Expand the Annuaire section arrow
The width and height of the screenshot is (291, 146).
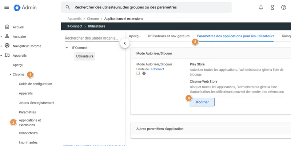click(x=1, y=36)
